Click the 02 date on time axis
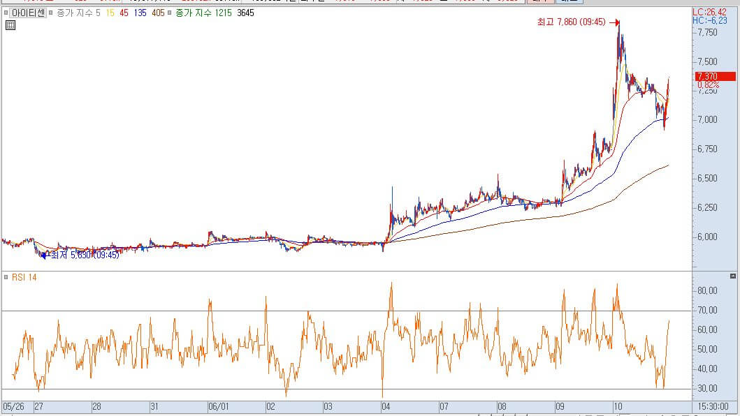 coord(270,406)
